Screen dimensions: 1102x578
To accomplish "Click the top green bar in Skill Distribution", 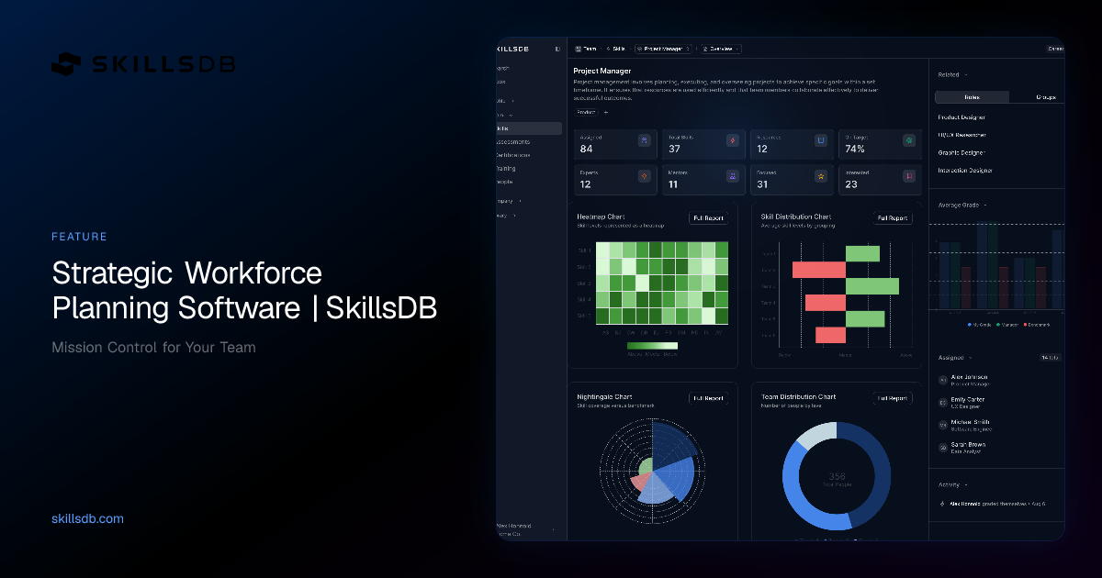I will coord(862,253).
